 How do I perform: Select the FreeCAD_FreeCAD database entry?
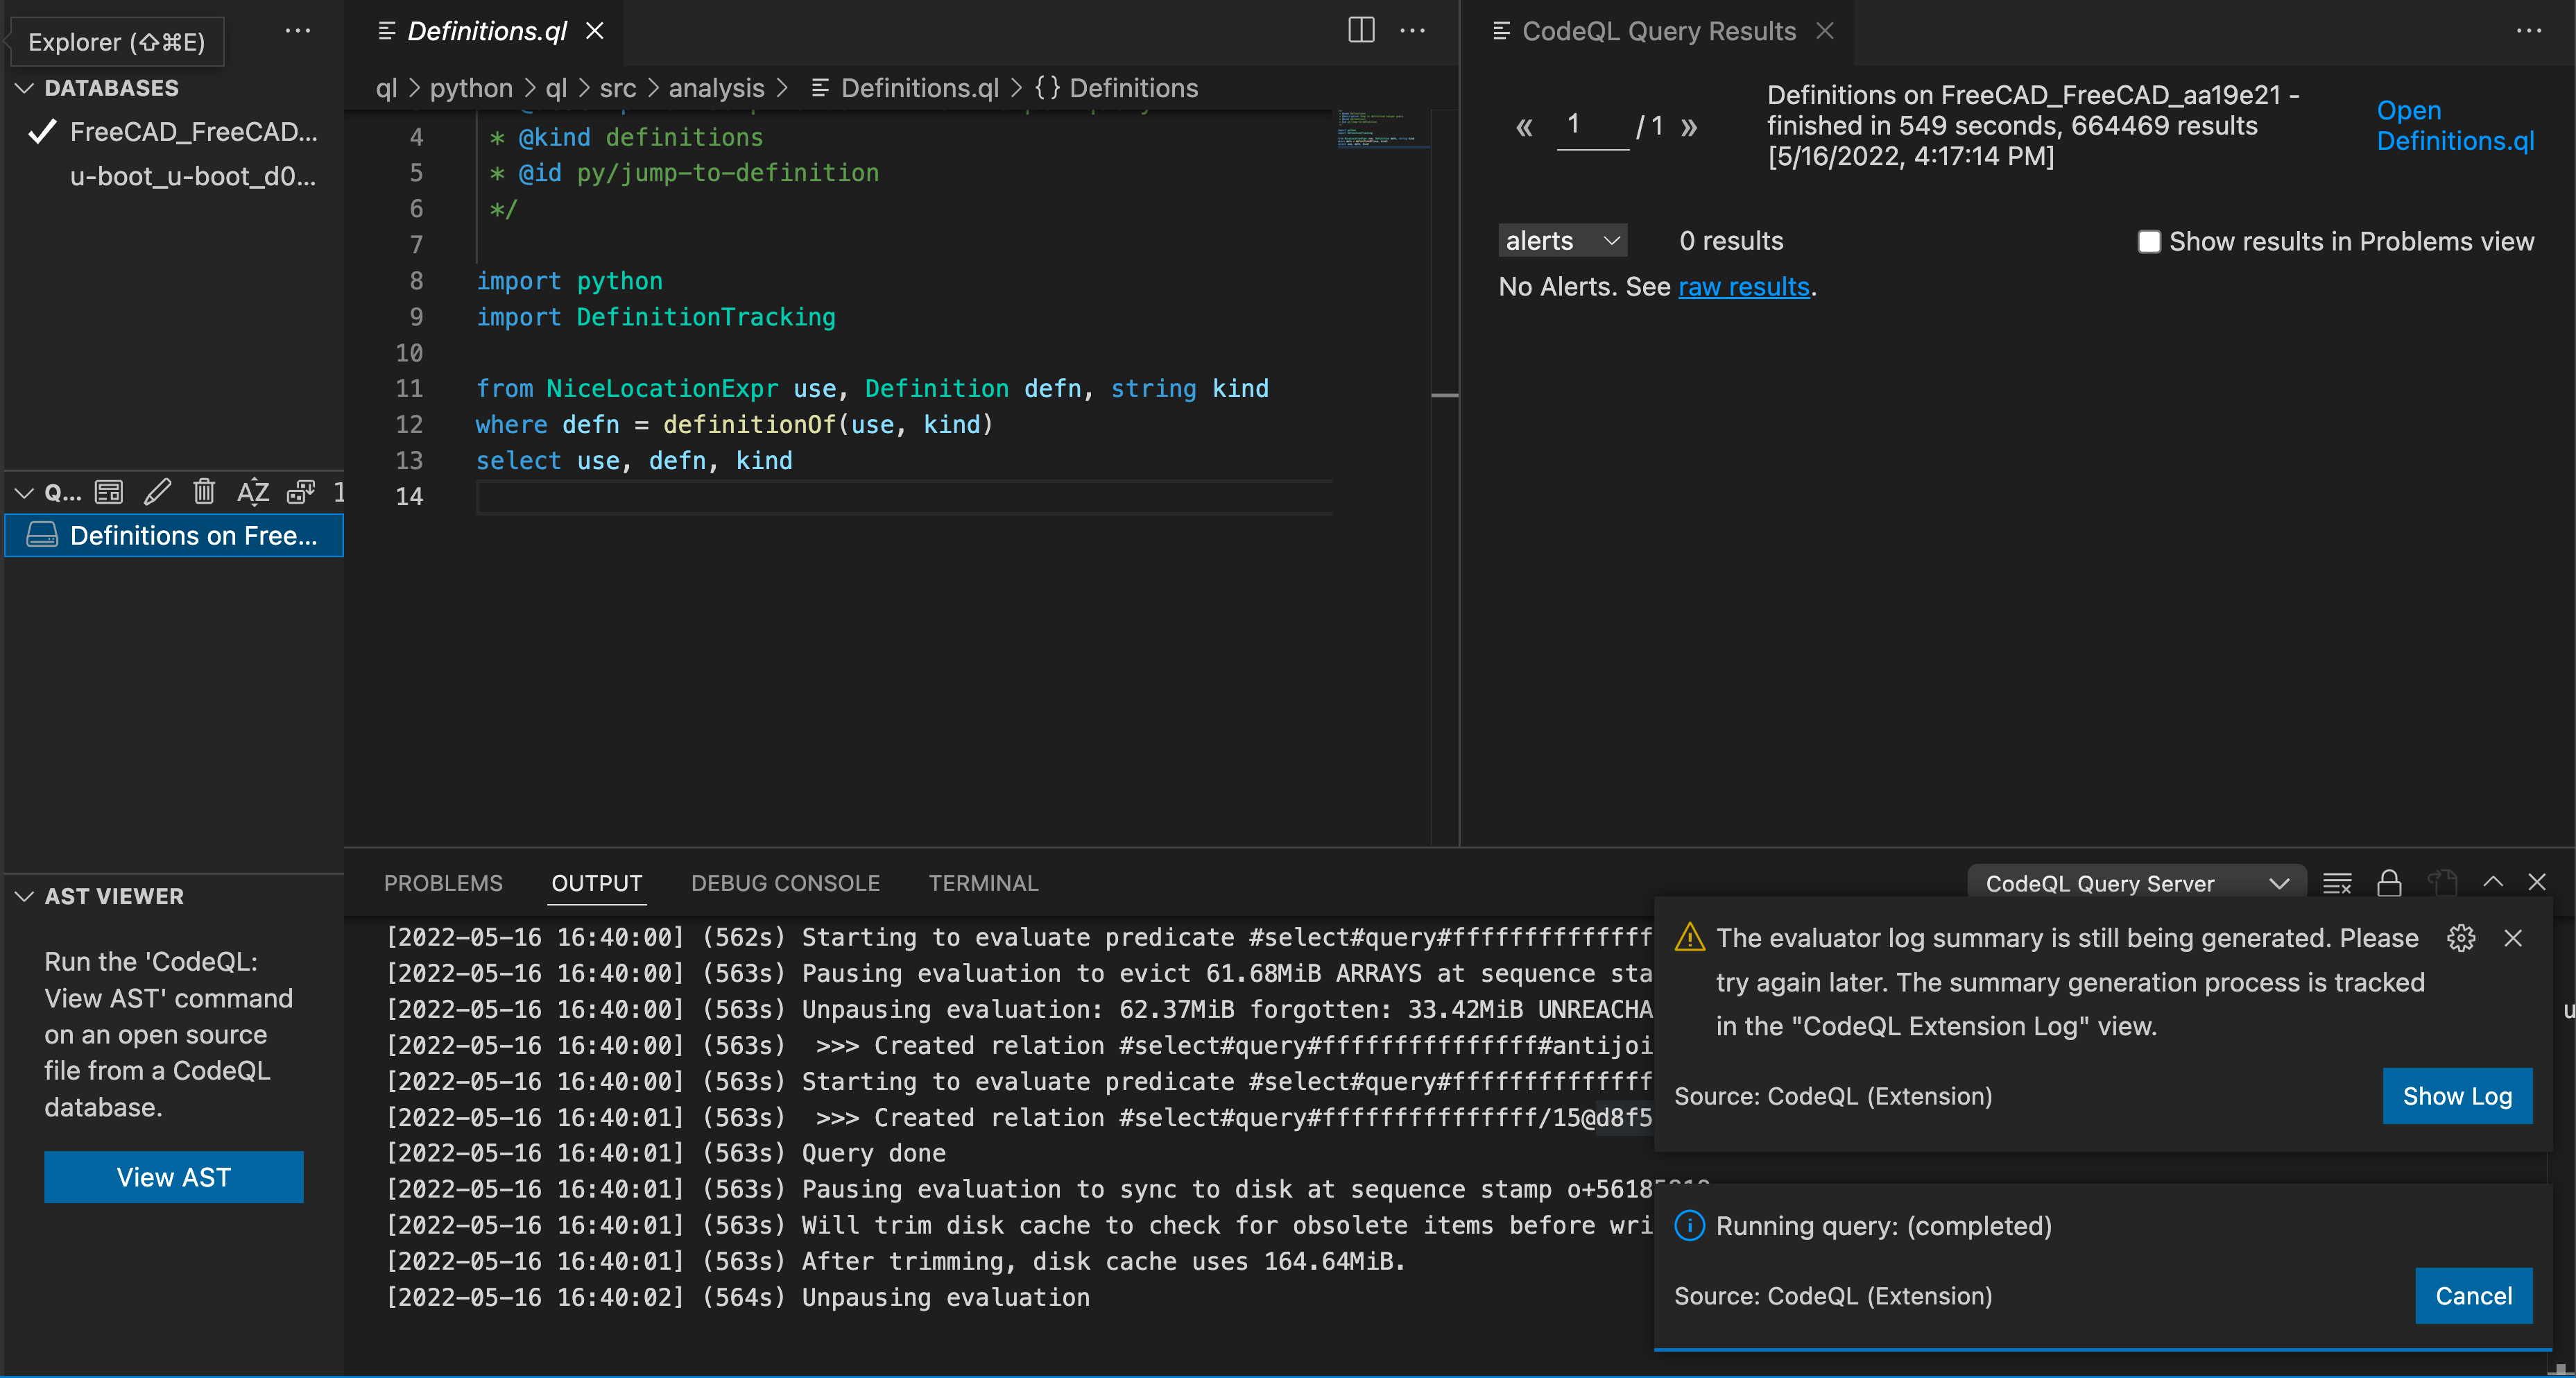click(x=192, y=132)
